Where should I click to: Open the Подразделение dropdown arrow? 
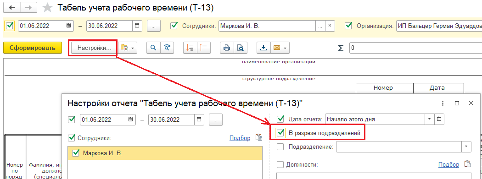[467, 146]
